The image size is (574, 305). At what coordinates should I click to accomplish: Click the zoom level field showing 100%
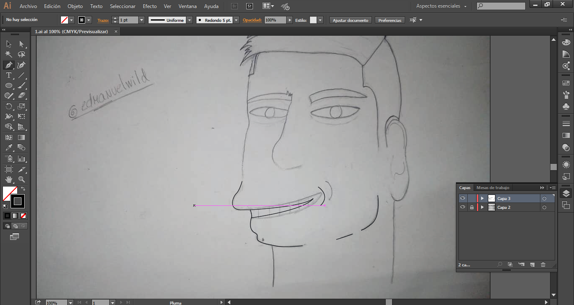pyautogui.click(x=56, y=302)
